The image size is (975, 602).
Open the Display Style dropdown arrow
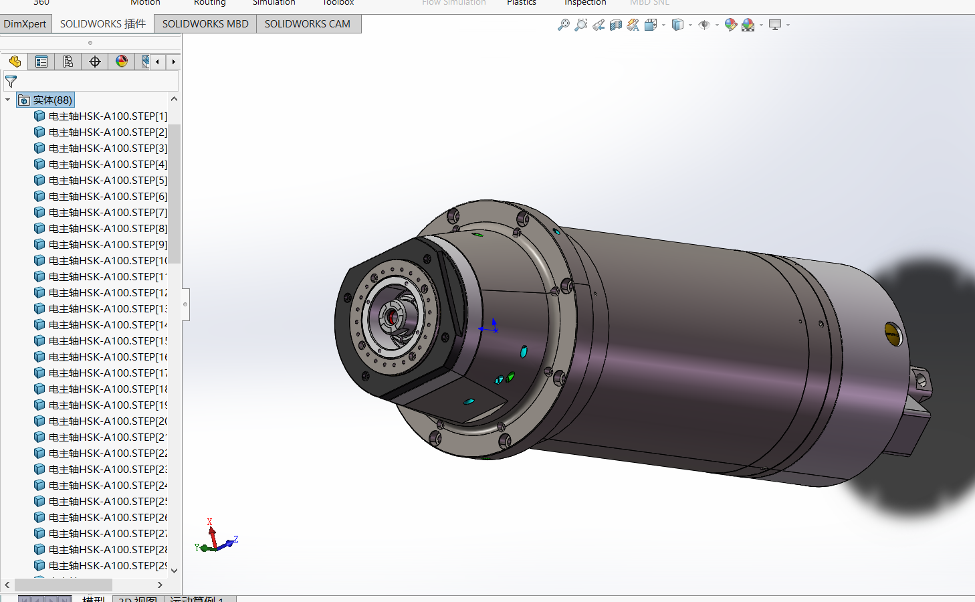point(690,24)
